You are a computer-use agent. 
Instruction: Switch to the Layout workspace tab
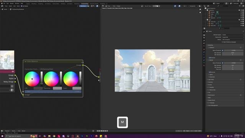tap(28, 3)
